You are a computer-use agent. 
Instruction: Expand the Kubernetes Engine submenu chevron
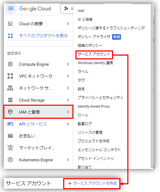point(68,160)
